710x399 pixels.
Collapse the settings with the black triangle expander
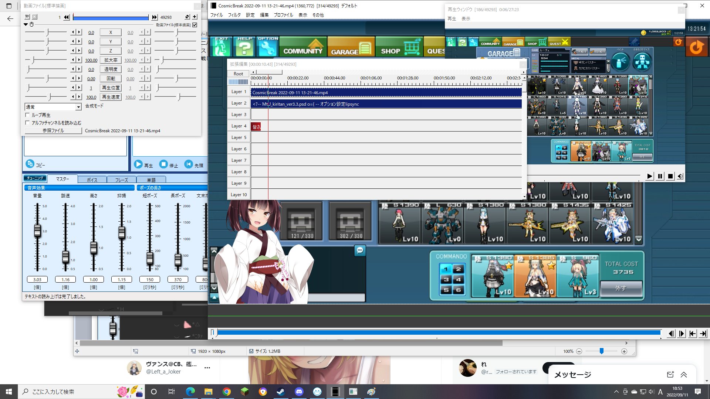tap(26, 24)
